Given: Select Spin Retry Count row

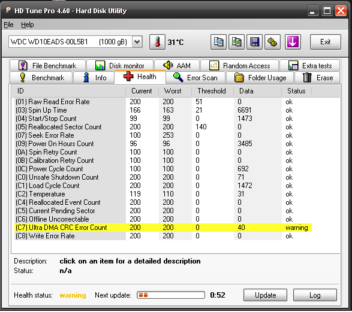Looking at the screenshot, I should tap(163, 152).
